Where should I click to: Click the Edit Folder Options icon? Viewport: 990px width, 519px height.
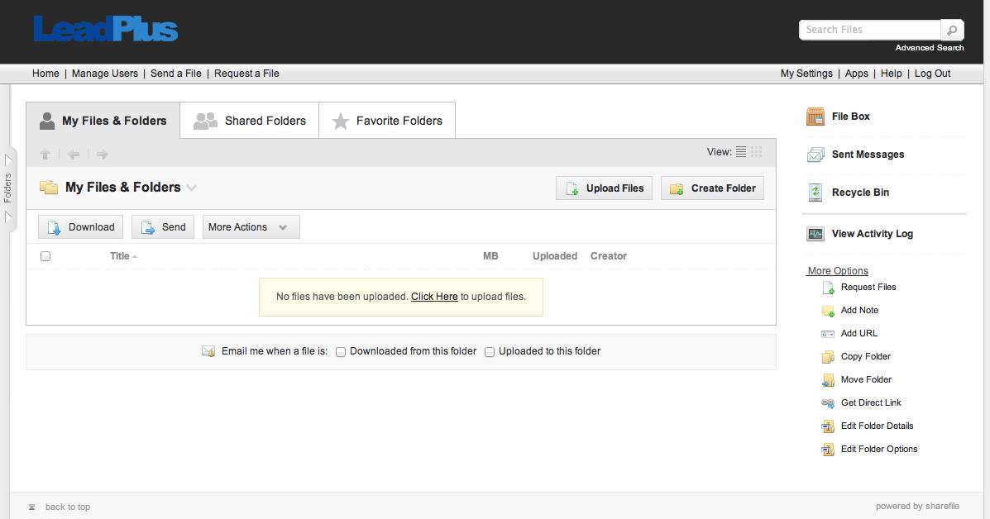point(828,450)
